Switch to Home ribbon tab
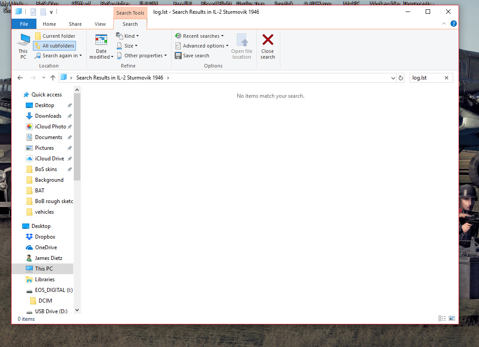Screen dimensions: 479x347 click(49, 24)
